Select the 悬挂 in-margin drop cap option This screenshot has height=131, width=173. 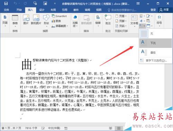(156, 52)
